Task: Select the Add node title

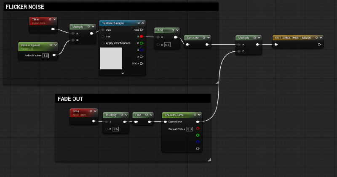Action: point(161,30)
